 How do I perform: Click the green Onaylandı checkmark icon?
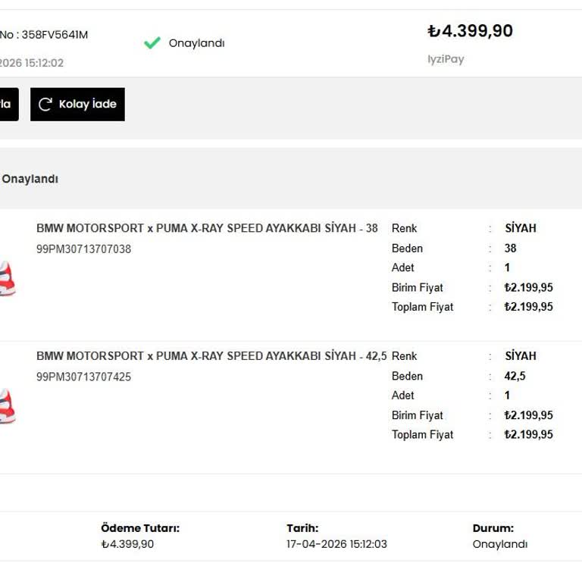(x=152, y=43)
